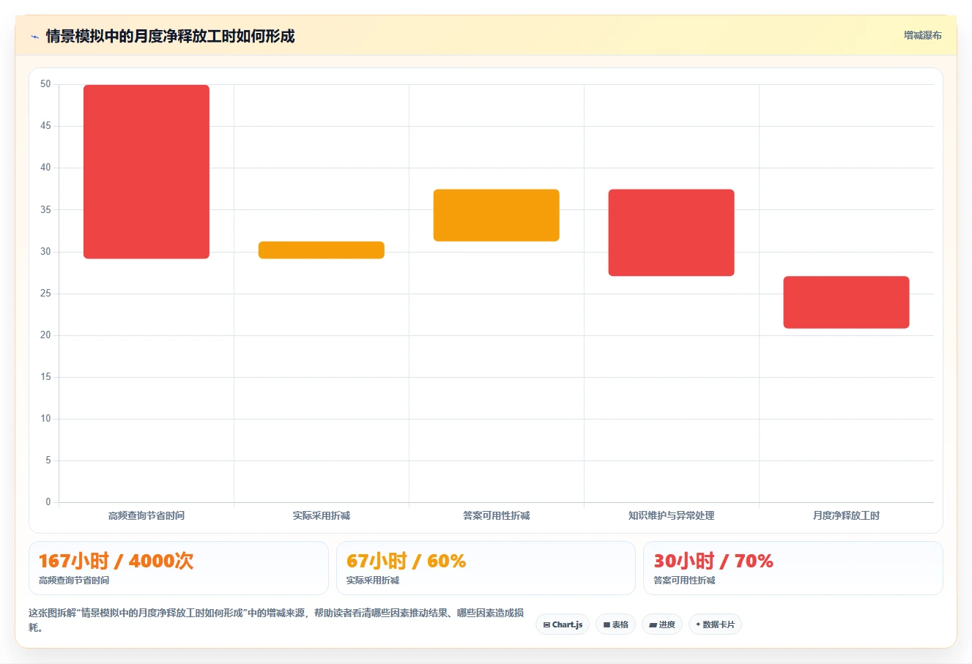Image resolution: width=972 pixels, height=664 pixels.
Task: Click the orange 答案可用性折减 bar
Action: [497, 215]
